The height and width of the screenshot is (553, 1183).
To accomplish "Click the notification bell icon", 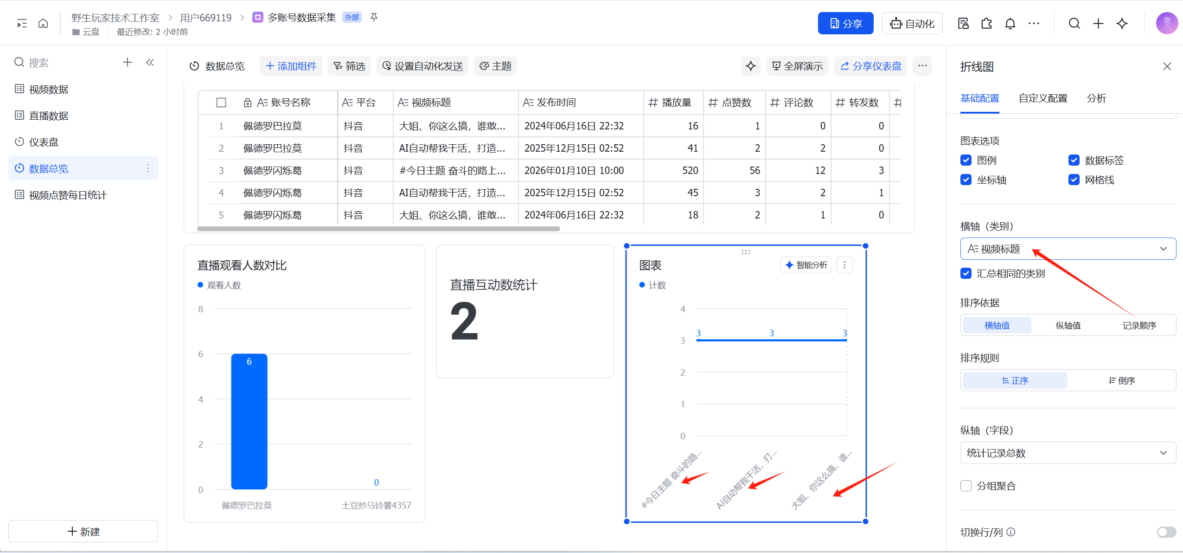I will tap(1010, 23).
